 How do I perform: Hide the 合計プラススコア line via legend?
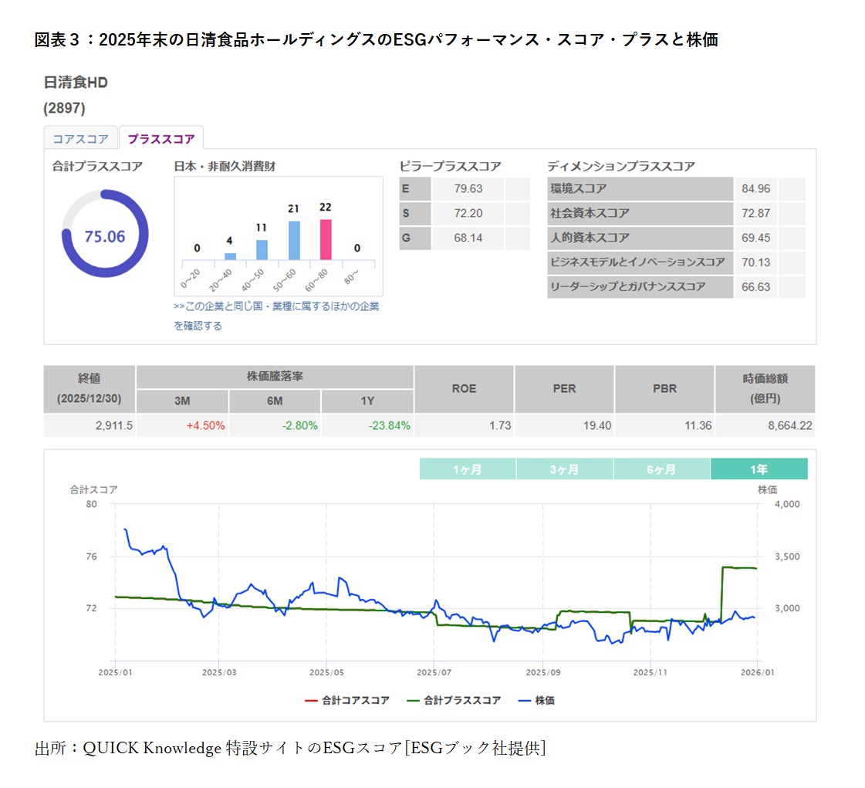pyautogui.click(x=456, y=701)
